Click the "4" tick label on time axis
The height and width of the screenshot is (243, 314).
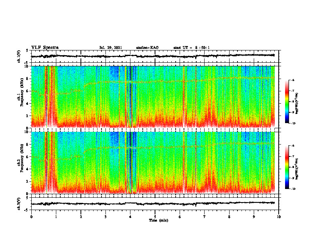tap(130, 217)
